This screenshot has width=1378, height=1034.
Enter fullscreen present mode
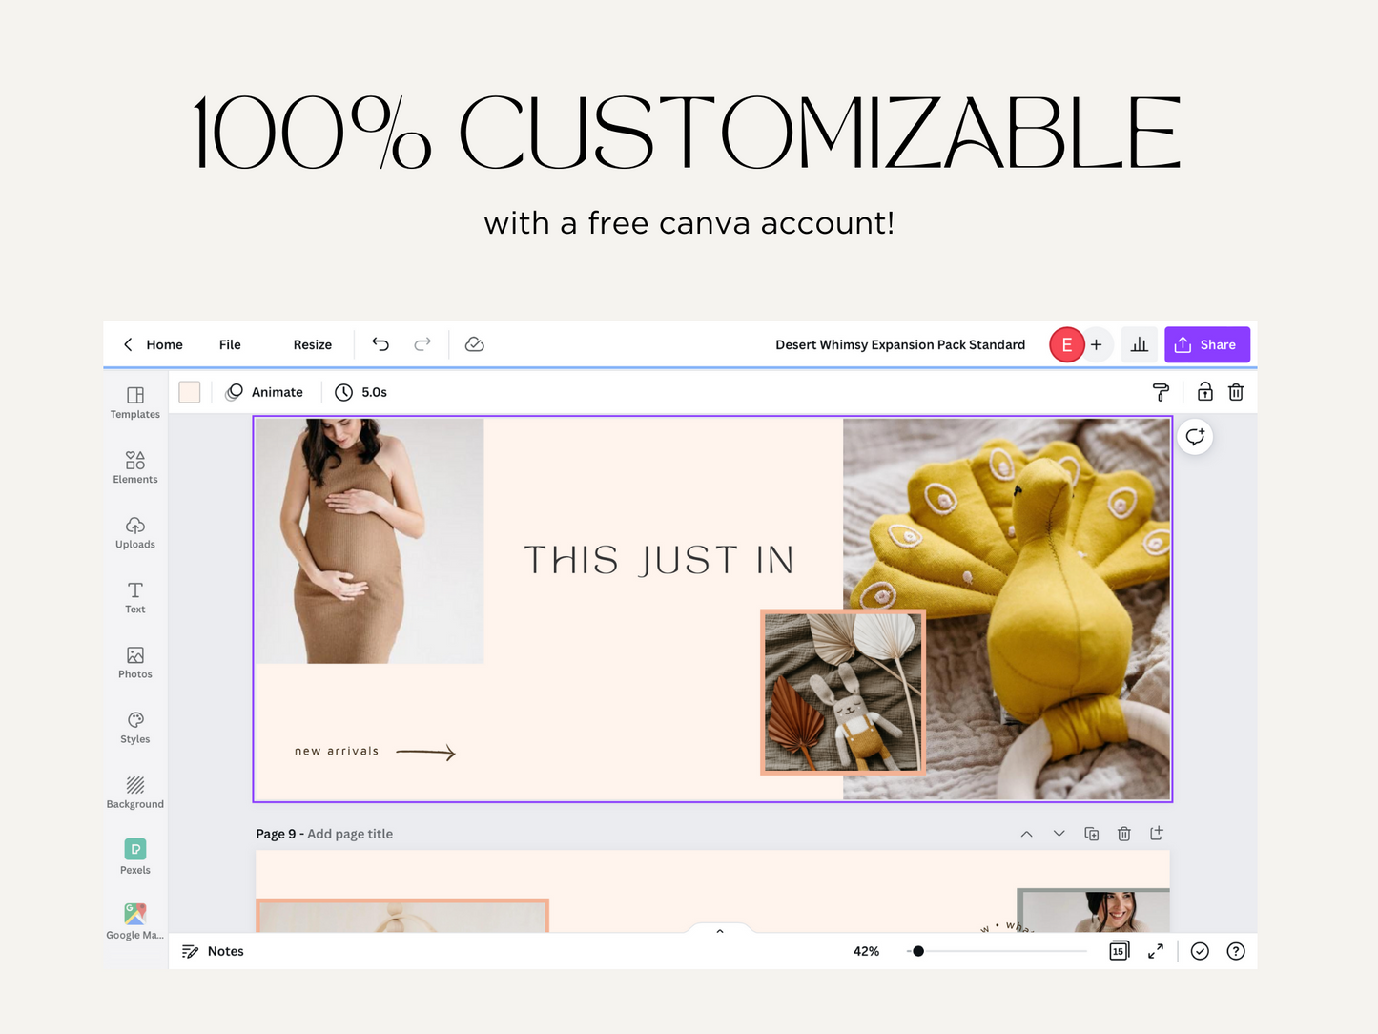tap(1156, 951)
